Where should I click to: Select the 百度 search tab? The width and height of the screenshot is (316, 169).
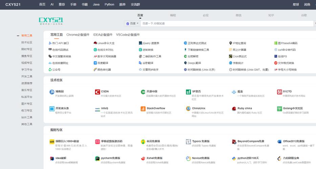click(140, 15)
